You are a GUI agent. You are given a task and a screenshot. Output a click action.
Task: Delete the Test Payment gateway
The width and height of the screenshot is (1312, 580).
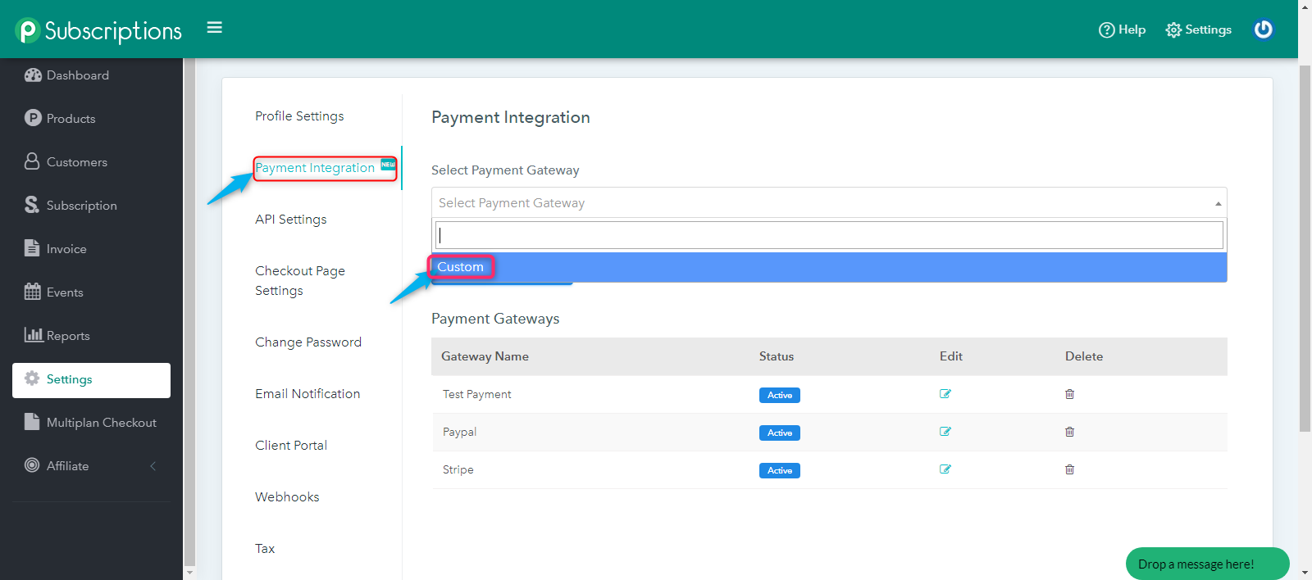coord(1069,394)
